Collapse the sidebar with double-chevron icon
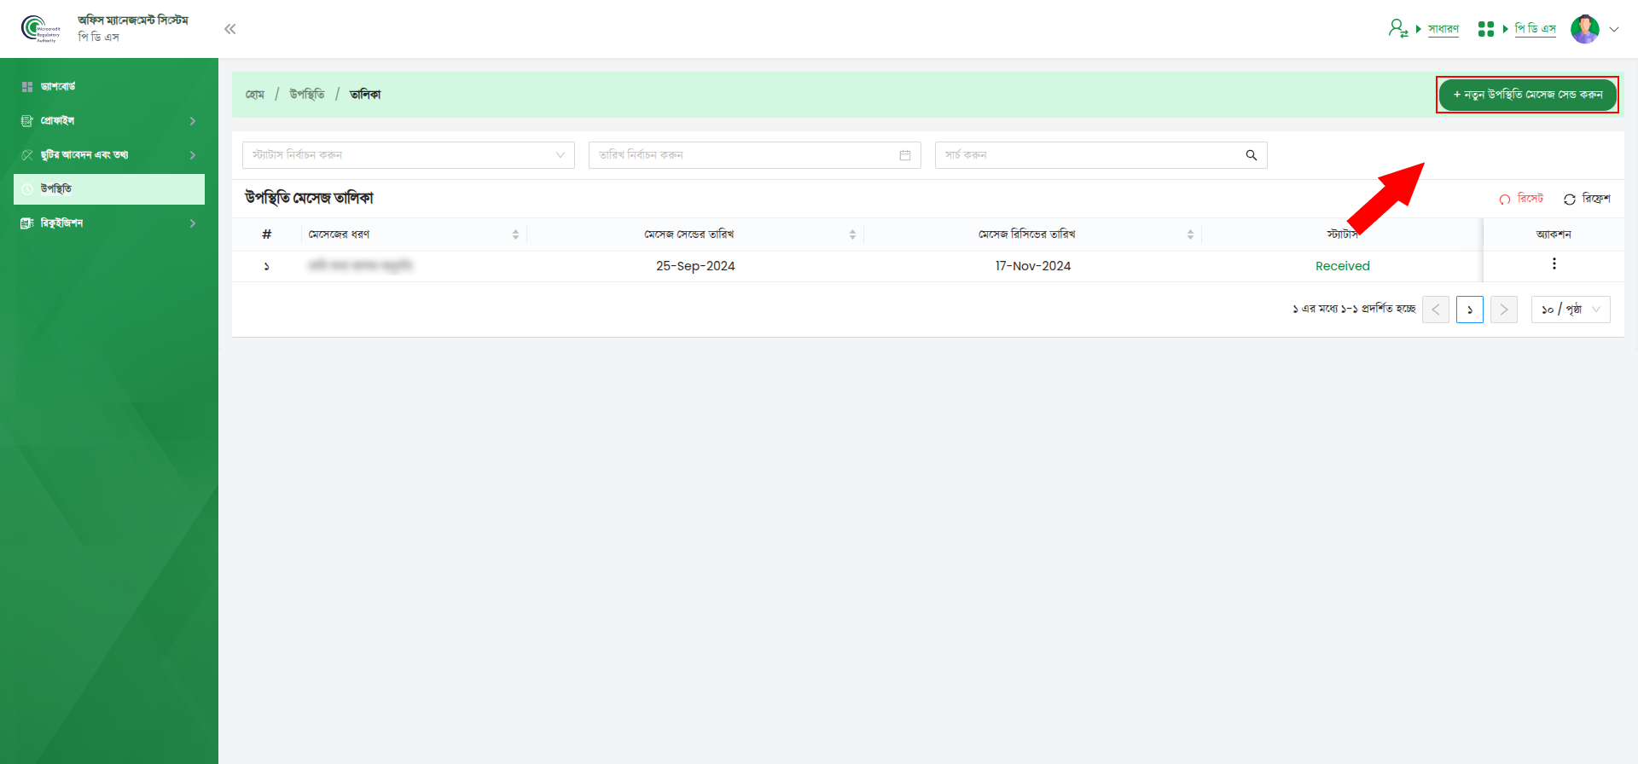The height and width of the screenshot is (764, 1638). 229,29
